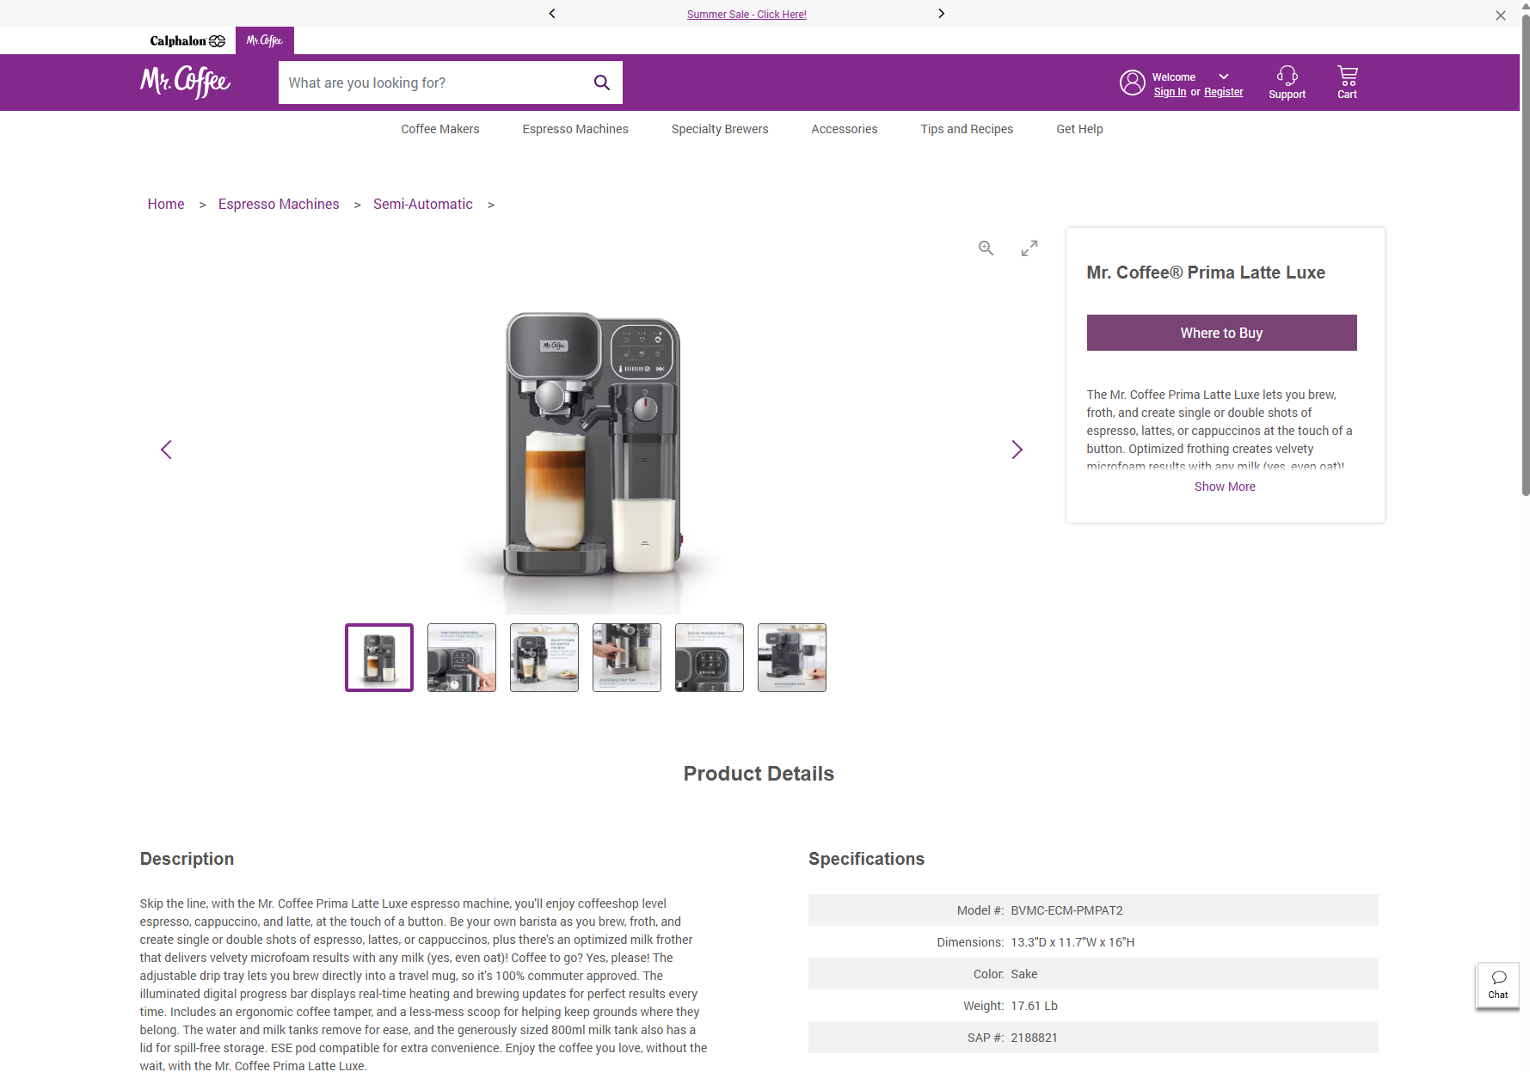Image resolution: width=1530 pixels, height=1072 pixels.
Task: Show next product image arrow
Action: click(x=1017, y=450)
